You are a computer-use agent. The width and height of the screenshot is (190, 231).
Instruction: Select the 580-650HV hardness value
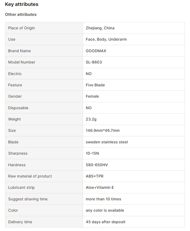point(97,165)
